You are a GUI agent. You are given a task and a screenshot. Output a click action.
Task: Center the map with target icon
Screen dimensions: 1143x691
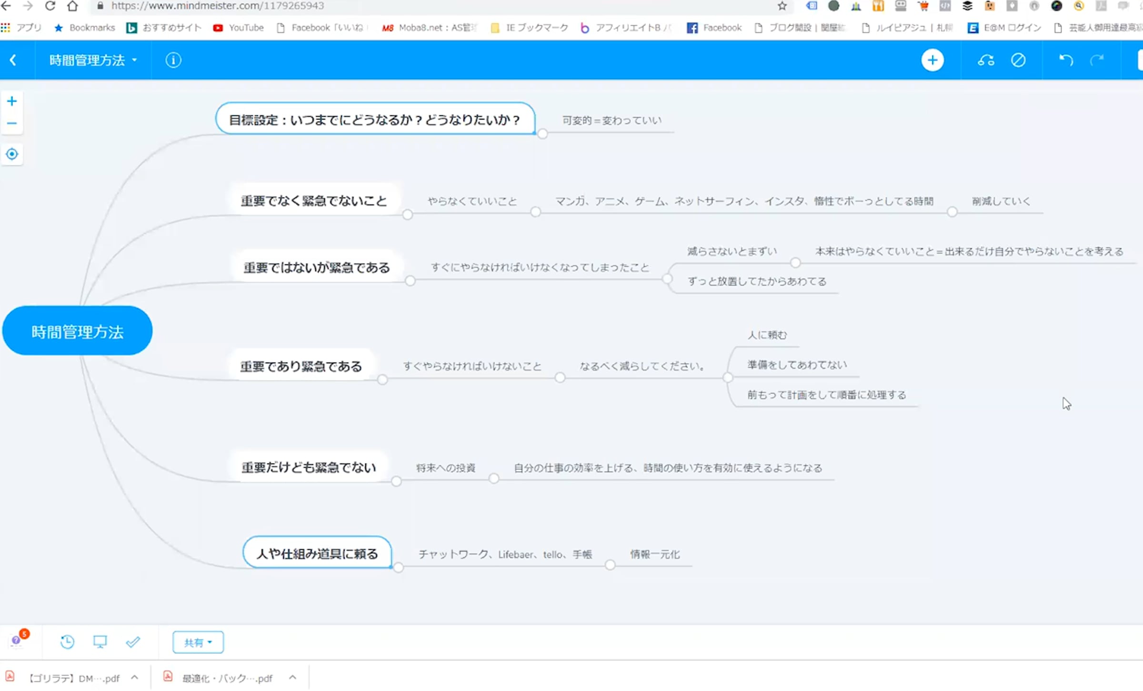[12, 154]
